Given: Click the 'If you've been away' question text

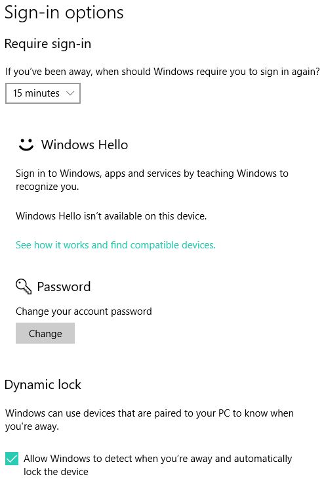Looking at the screenshot, I should pyautogui.click(x=162, y=72).
